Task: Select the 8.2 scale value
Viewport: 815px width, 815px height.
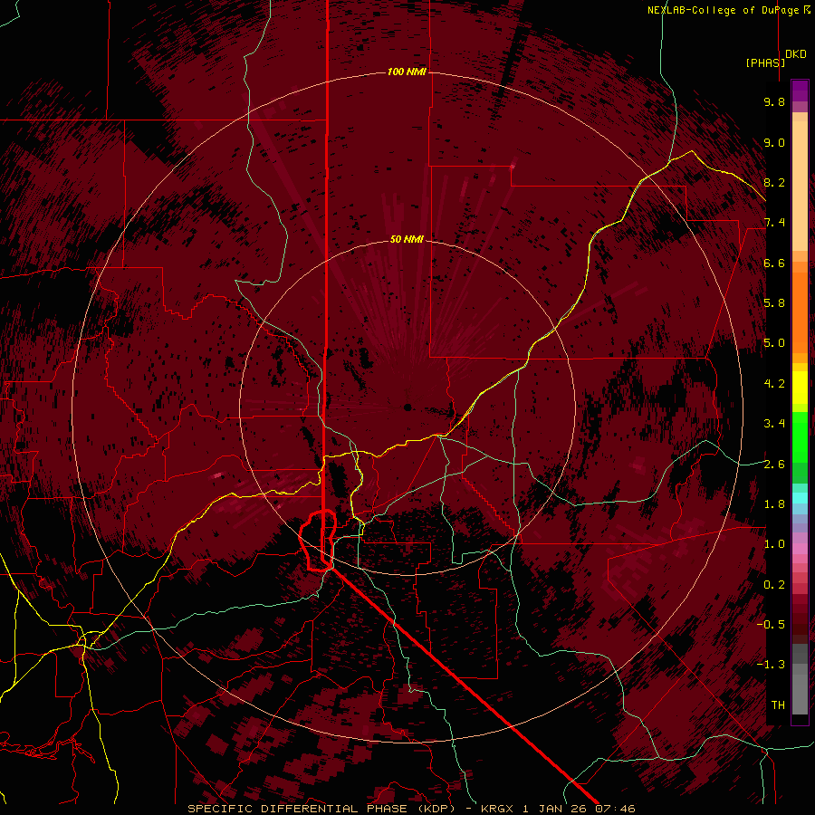Action: point(774,182)
